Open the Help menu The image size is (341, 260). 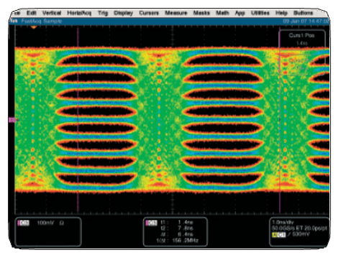click(x=281, y=13)
